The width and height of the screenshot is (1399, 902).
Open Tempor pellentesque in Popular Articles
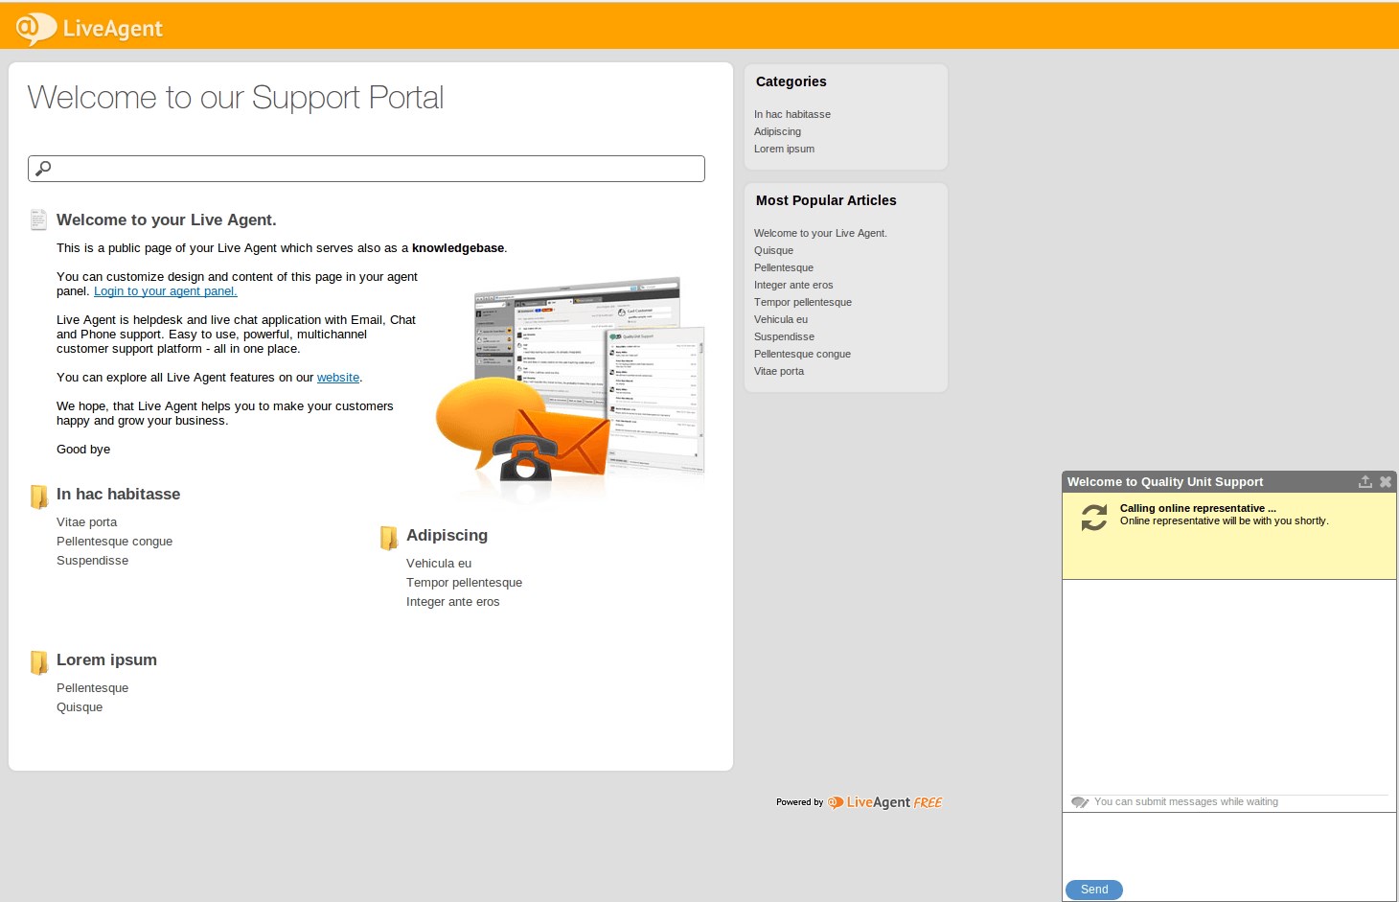(803, 302)
